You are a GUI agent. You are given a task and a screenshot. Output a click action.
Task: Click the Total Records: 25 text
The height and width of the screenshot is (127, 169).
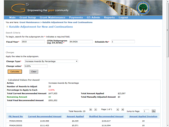click(x=77, y=111)
